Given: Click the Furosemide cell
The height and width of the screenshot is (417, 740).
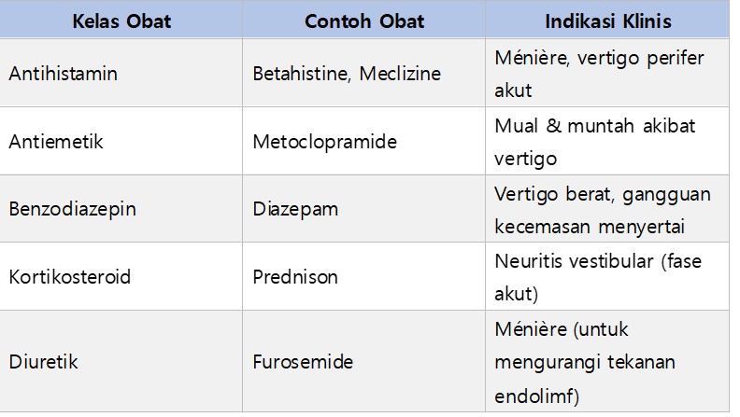Looking at the screenshot, I should [302, 361].
